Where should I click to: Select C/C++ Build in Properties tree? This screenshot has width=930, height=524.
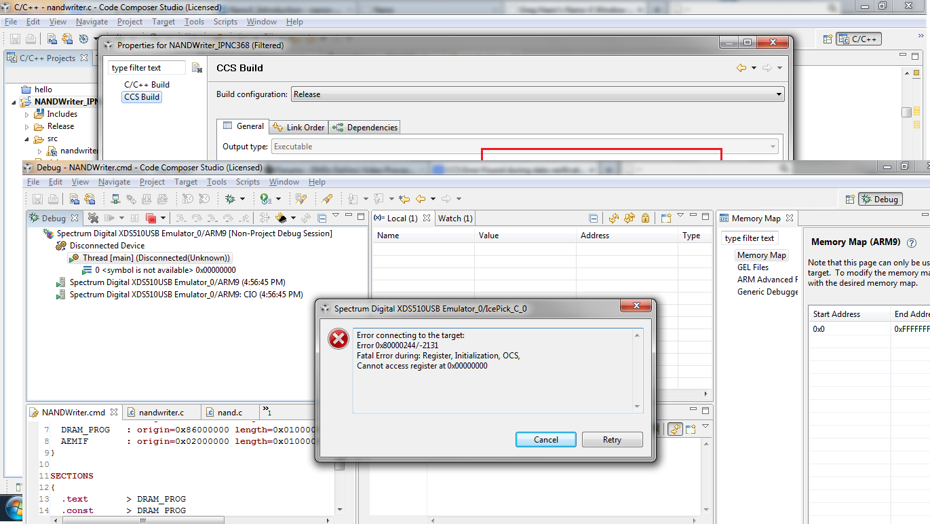click(x=147, y=85)
